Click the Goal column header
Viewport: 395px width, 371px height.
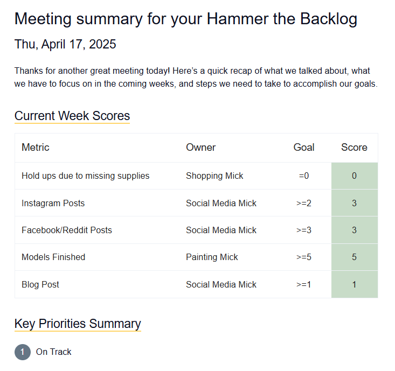tap(304, 148)
